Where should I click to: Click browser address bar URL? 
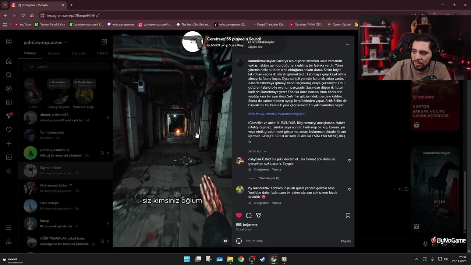click(x=73, y=15)
